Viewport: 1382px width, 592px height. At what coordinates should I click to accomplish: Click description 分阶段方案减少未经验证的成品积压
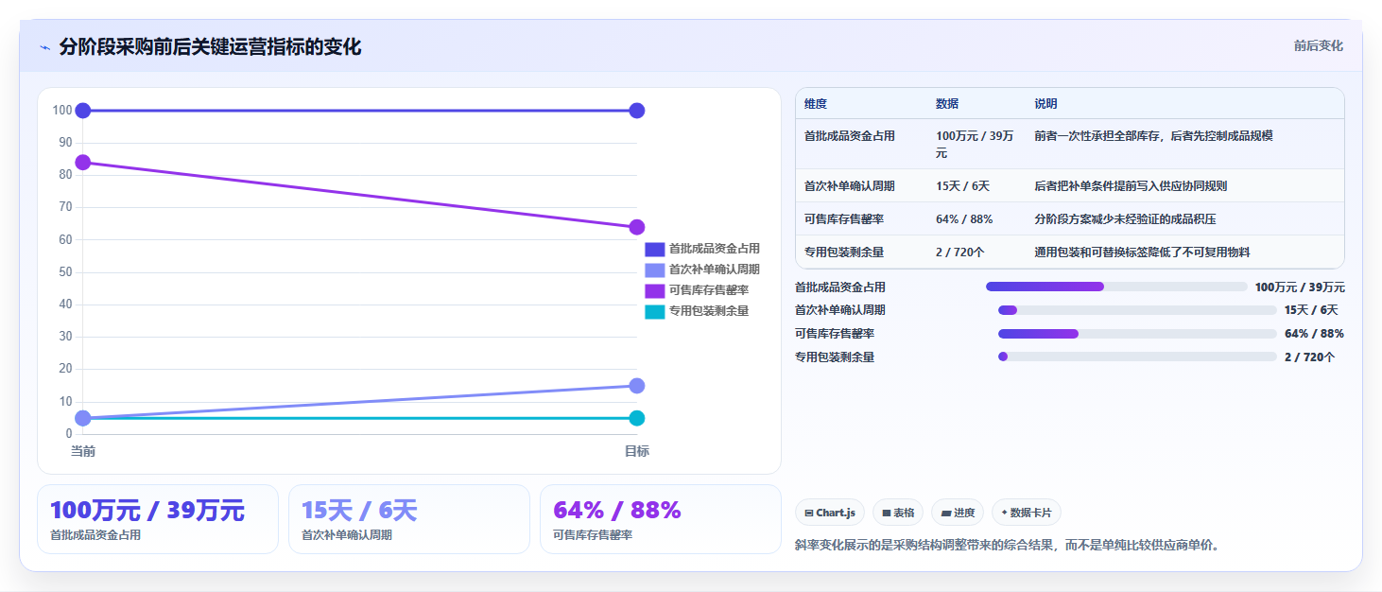pyautogui.click(x=1126, y=219)
